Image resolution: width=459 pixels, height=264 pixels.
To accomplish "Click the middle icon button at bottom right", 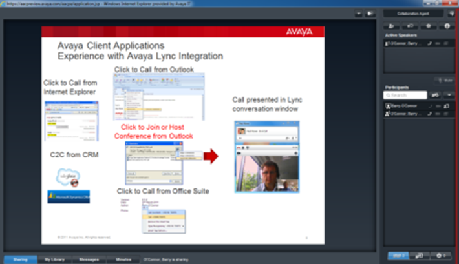I will [420, 256].
